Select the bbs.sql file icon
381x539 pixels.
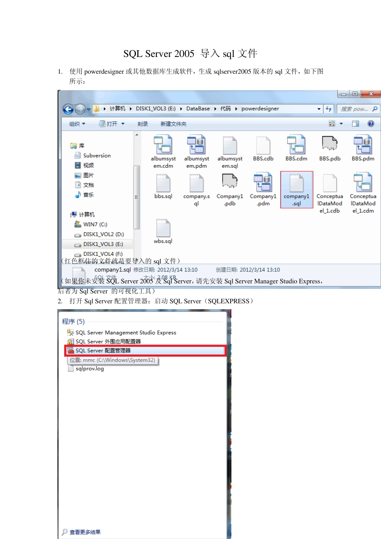163,183
